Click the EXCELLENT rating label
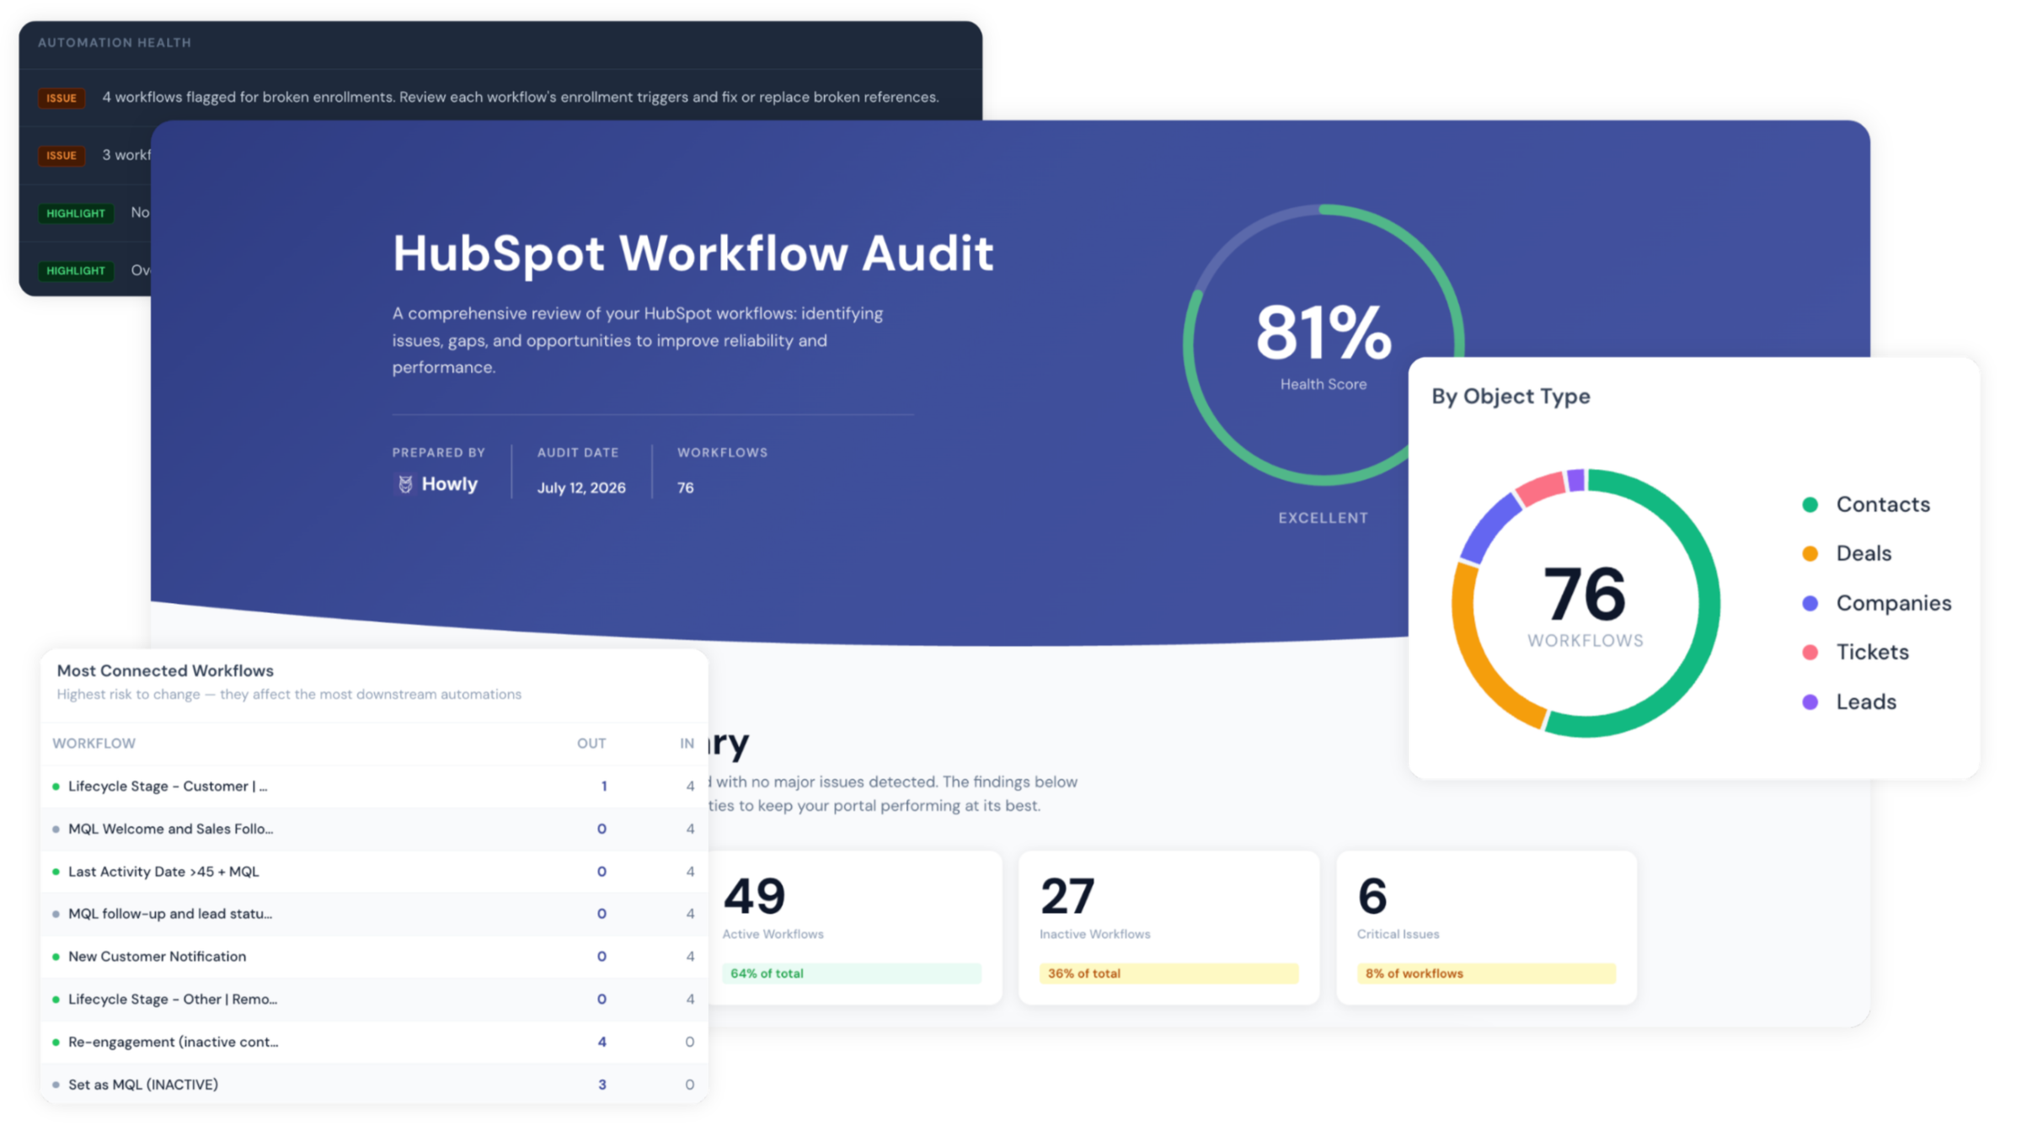The image size is (2021, 1136). [1323, 519]
